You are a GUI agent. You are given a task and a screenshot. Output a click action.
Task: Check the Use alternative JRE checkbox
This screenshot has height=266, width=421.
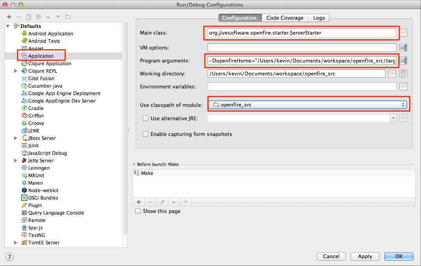click(x=145, y=118)
